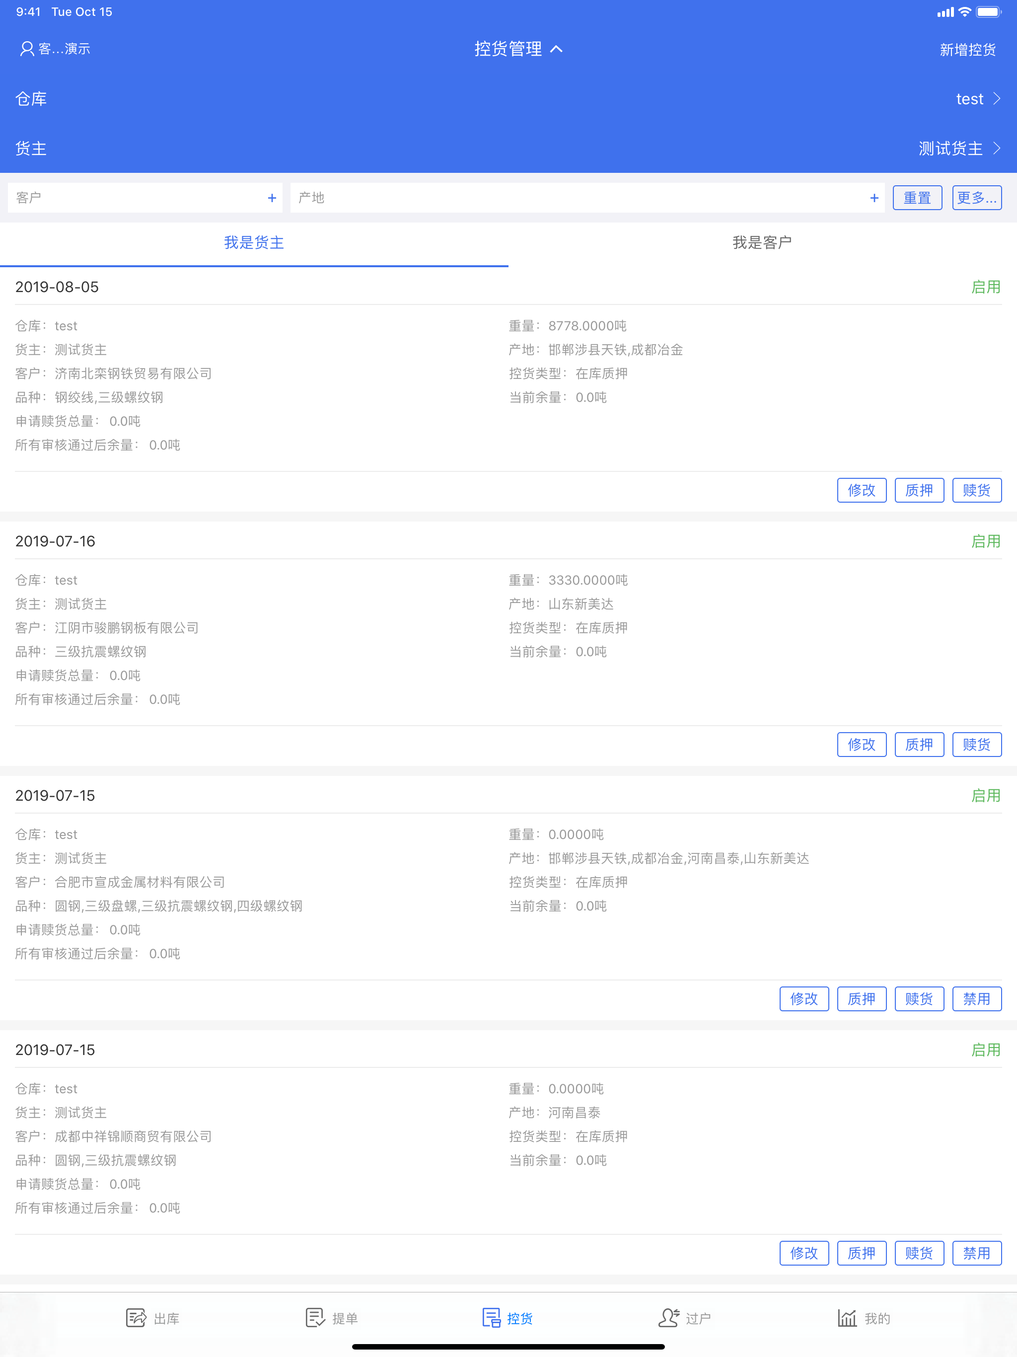Image resolution: width=1017 pixels, height=1357 pixels.
Task: Click 质押 on the 2019-07-16 record
Action: (x=919, y=745)
